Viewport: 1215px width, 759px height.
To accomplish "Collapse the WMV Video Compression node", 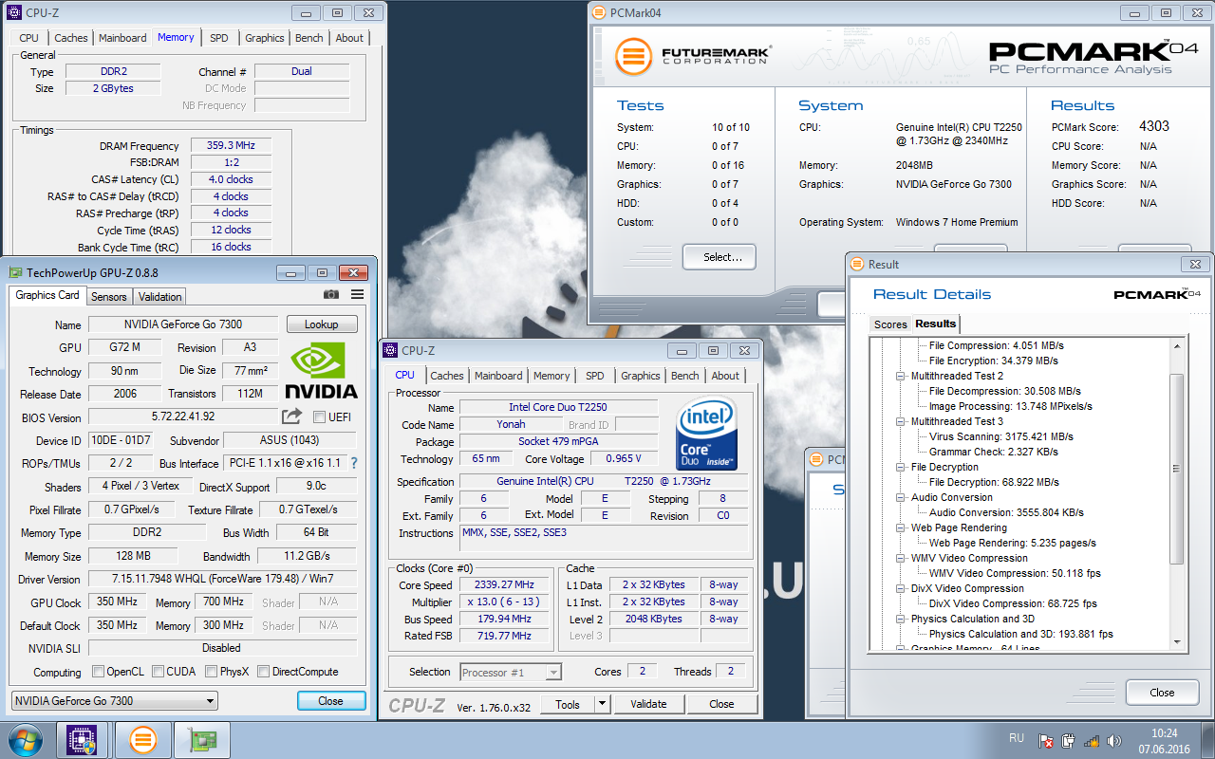I will pos(902,559).
